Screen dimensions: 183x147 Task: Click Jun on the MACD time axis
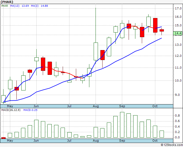coord(36,141)
